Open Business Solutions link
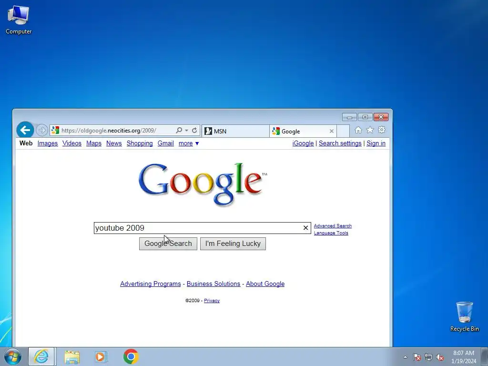The height and width of the screenshot is (366, 488). [x=213, y=284]
